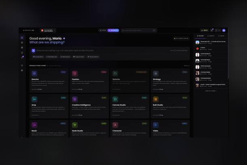
Task: Click the grid icon below Home in sidebar
Action: click(x=22, y=42)
